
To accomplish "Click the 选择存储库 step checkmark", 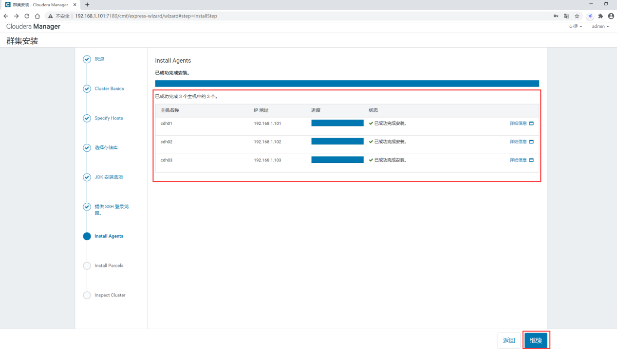I will click(x=87, y=148).
